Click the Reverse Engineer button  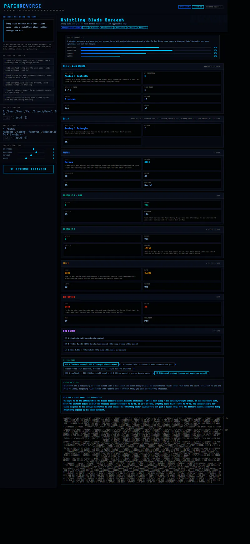point(28,169)
